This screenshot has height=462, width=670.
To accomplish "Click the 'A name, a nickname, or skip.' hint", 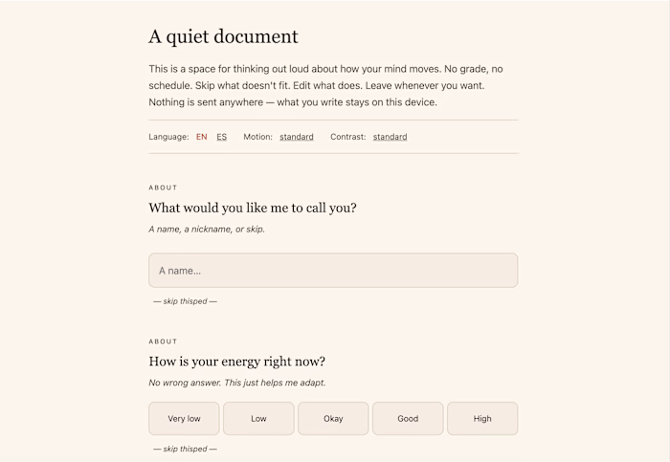I will [x=207, y=230].
